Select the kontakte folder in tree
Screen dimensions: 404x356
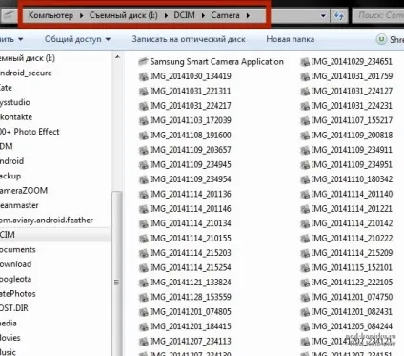(16, 116)
